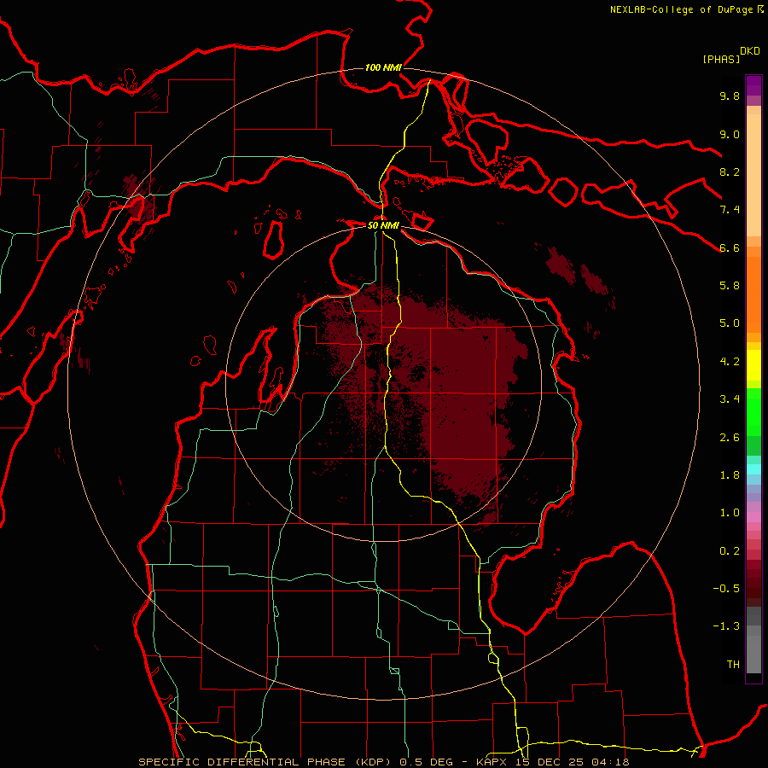Image resolution: width=768 pixels, height=768 pixels.
Task: Select the -0.5 scale value
Action: coord(726,589)
